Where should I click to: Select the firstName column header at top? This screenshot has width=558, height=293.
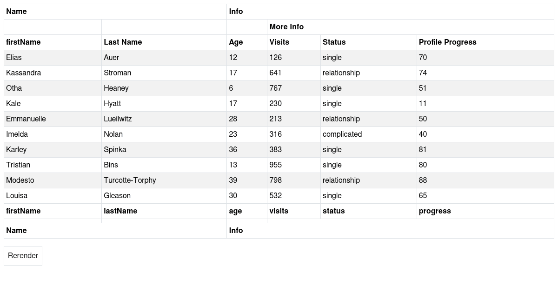point(53,42)
